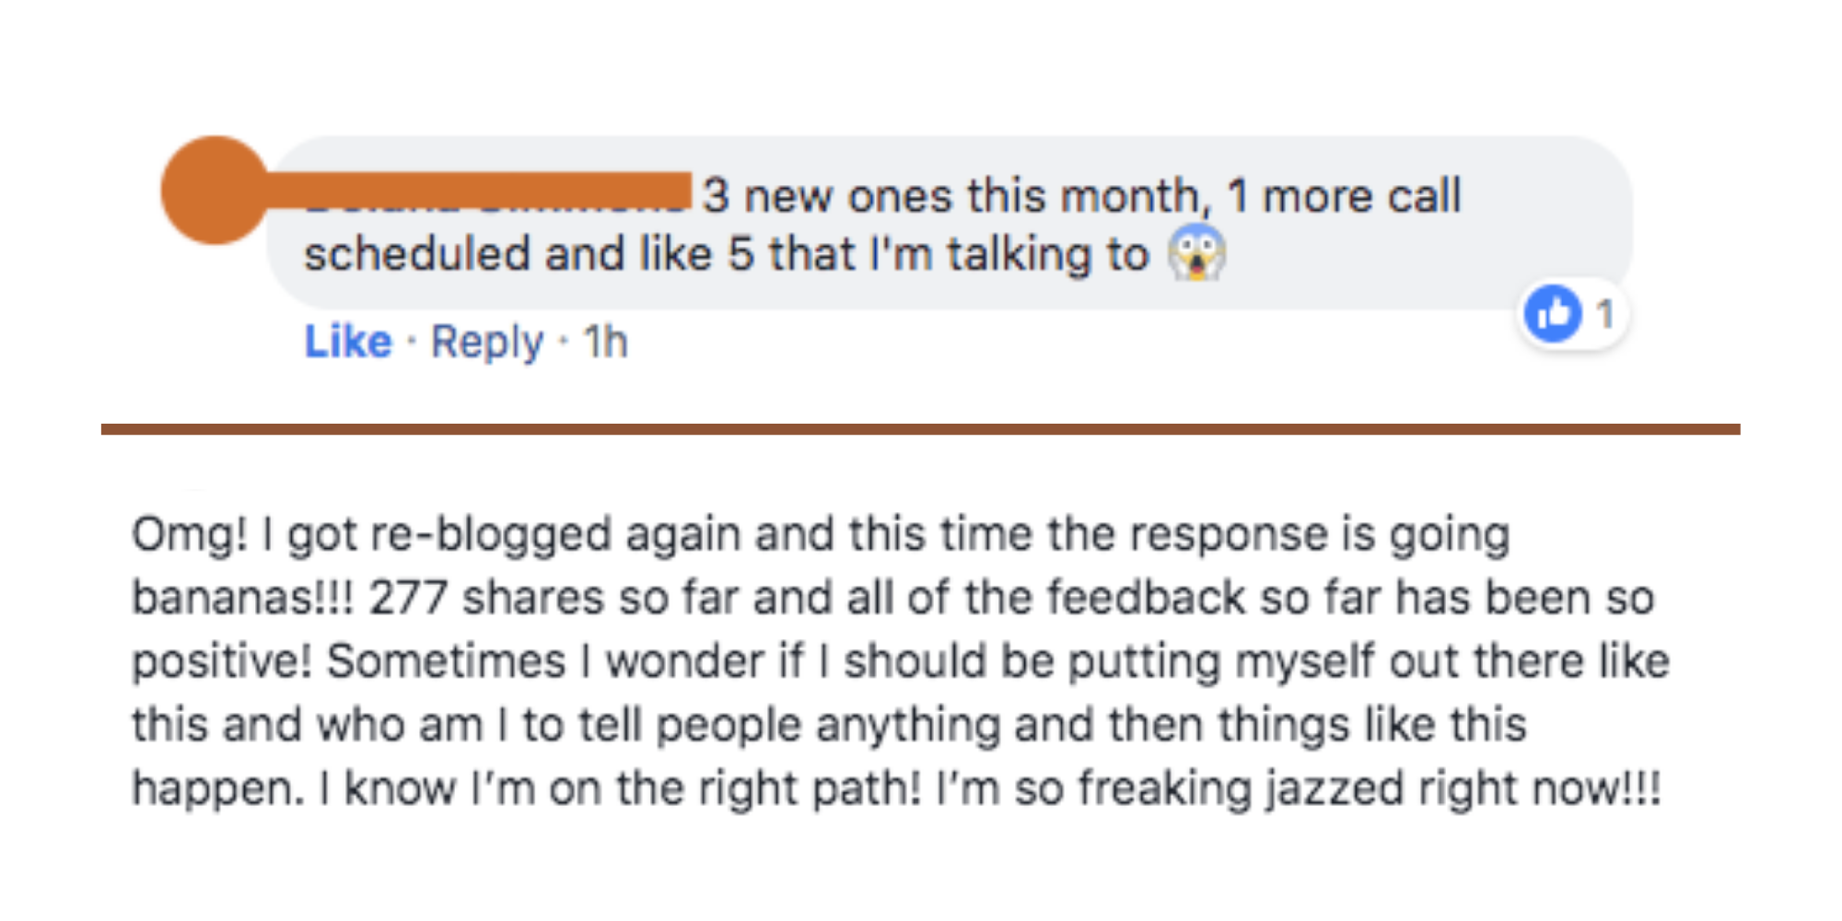Click the word 'Omg!' in the post

[189, 534]
